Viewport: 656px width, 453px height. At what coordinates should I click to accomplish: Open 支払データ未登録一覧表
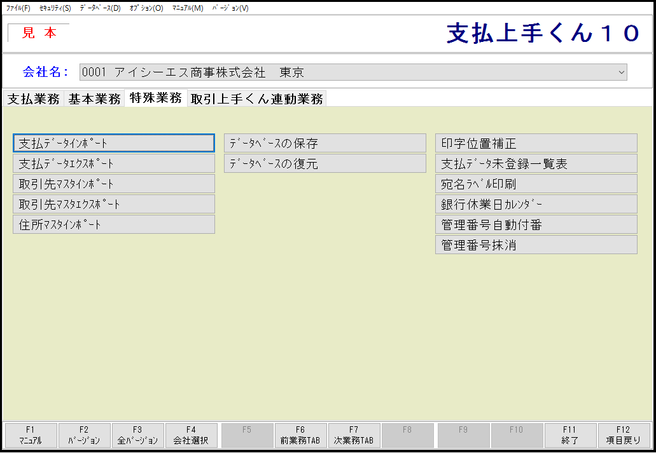tap(536, 163)
